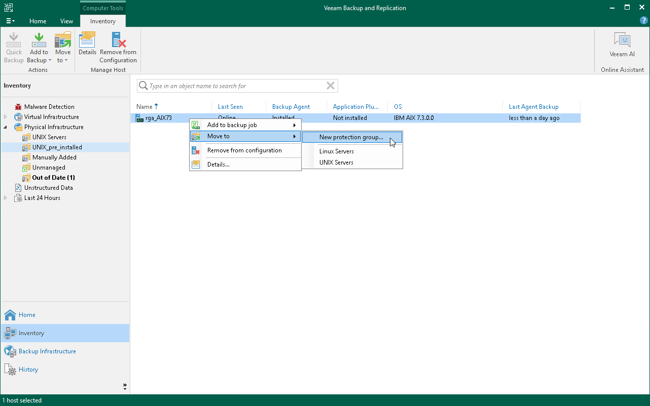Click the 'Not installed' plug-in cell
This screenshot has height=406, width=650.
[x=350, y=118]
